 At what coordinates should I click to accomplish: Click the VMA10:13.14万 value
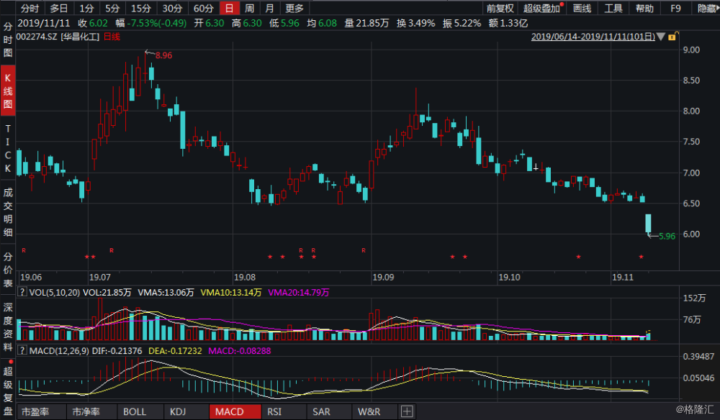[231, 292]
